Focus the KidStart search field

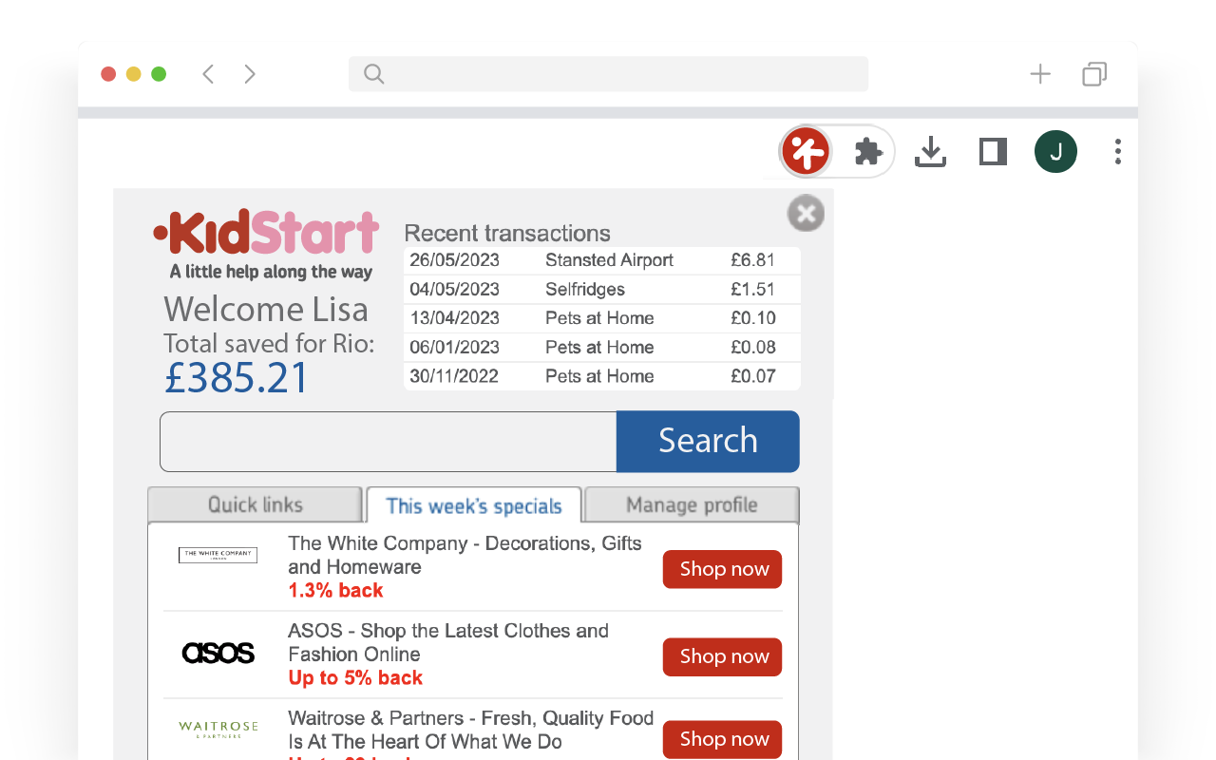coord(389,442)
